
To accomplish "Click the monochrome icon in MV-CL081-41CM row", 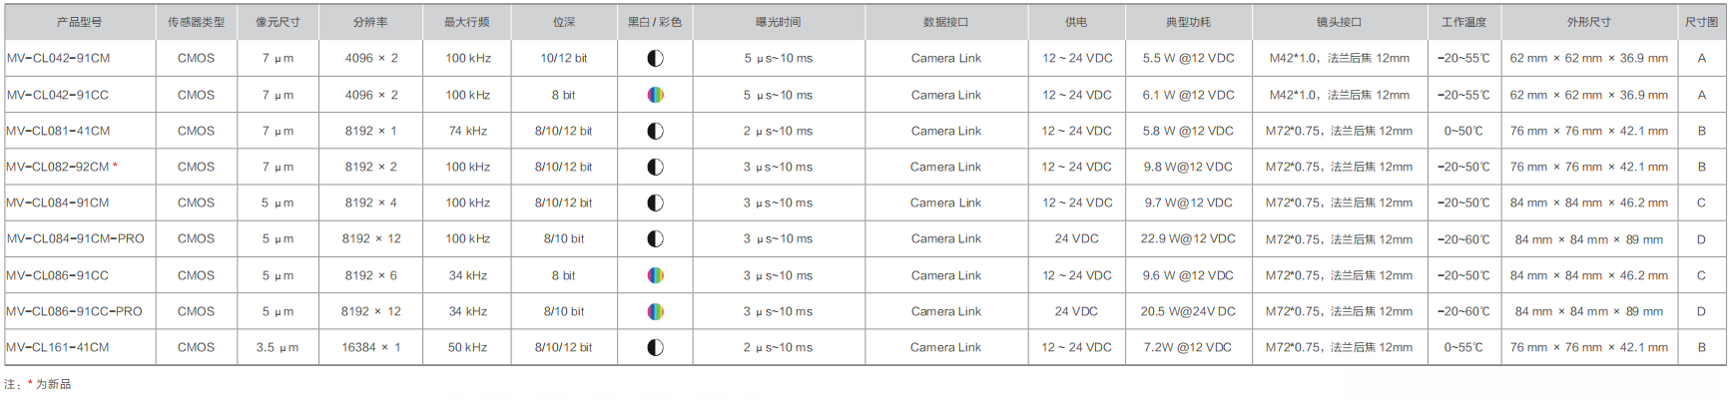I will tap(655, 131).
